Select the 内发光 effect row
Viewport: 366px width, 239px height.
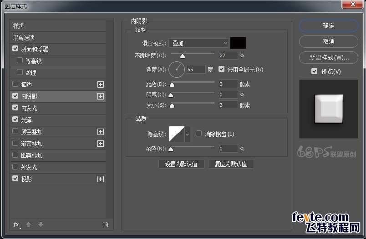coord(58,108)
